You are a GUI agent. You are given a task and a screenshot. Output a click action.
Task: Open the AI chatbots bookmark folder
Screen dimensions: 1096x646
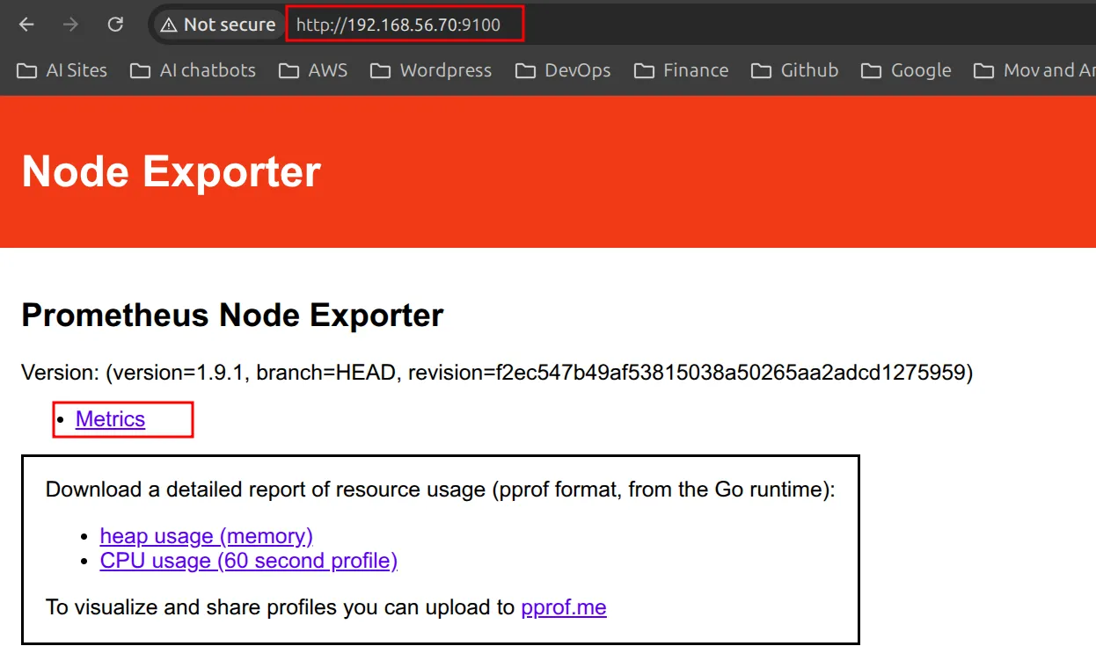coord(194,70)
